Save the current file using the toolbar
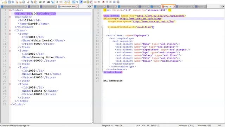This screenshot has height=127, width=225. pos(9,2)
